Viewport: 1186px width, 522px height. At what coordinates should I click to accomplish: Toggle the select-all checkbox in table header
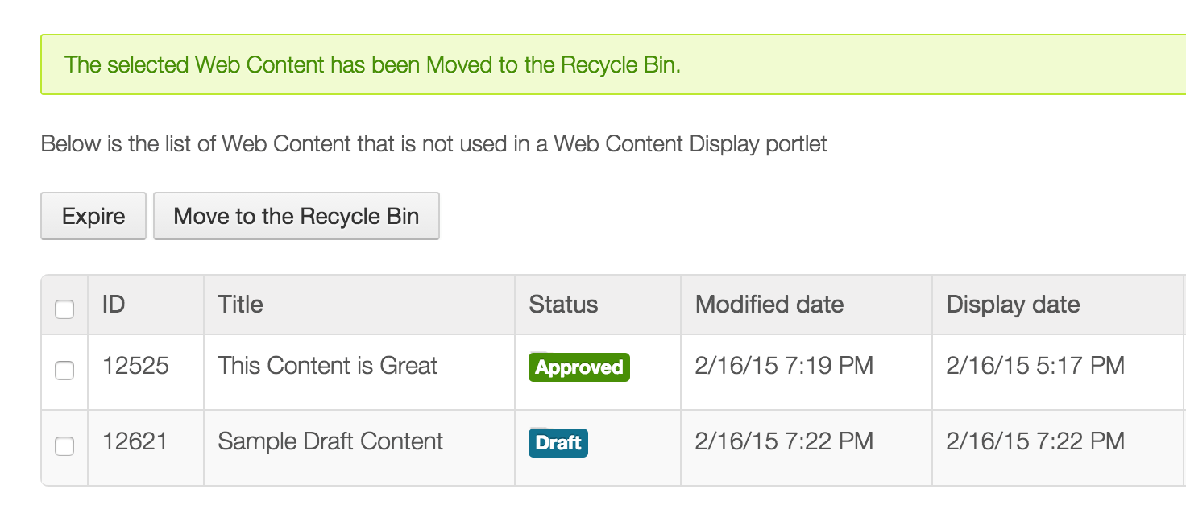click(64, 309)
